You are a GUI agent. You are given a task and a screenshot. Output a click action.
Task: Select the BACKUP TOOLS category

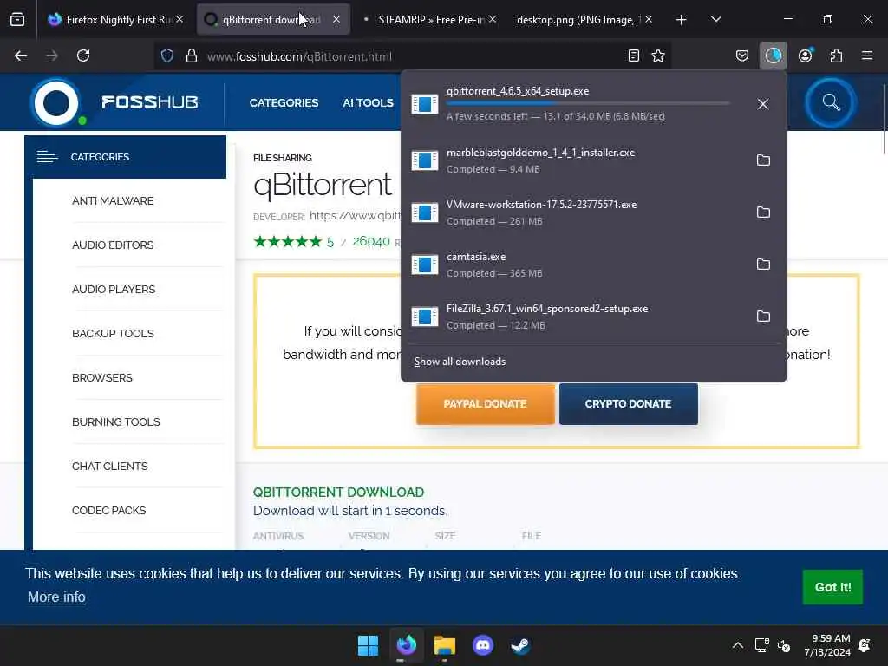coord(113,334)
